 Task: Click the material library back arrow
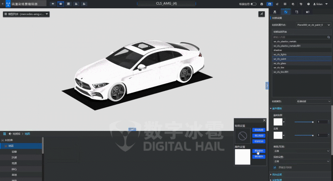pyautogui.click(x=10, y=134)
